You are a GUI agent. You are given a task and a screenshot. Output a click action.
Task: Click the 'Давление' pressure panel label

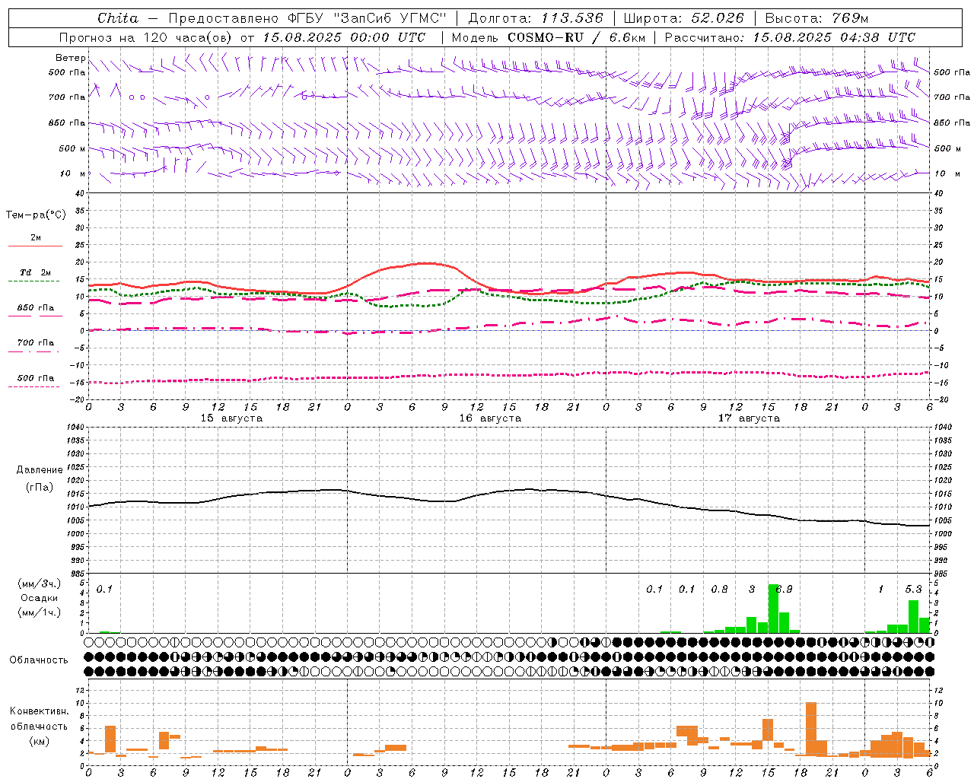[x=40, y=470]
